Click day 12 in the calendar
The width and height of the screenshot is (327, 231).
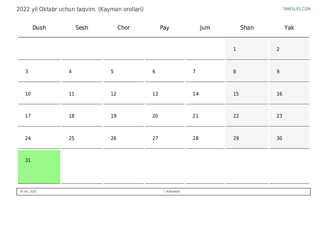pos(123,94)
